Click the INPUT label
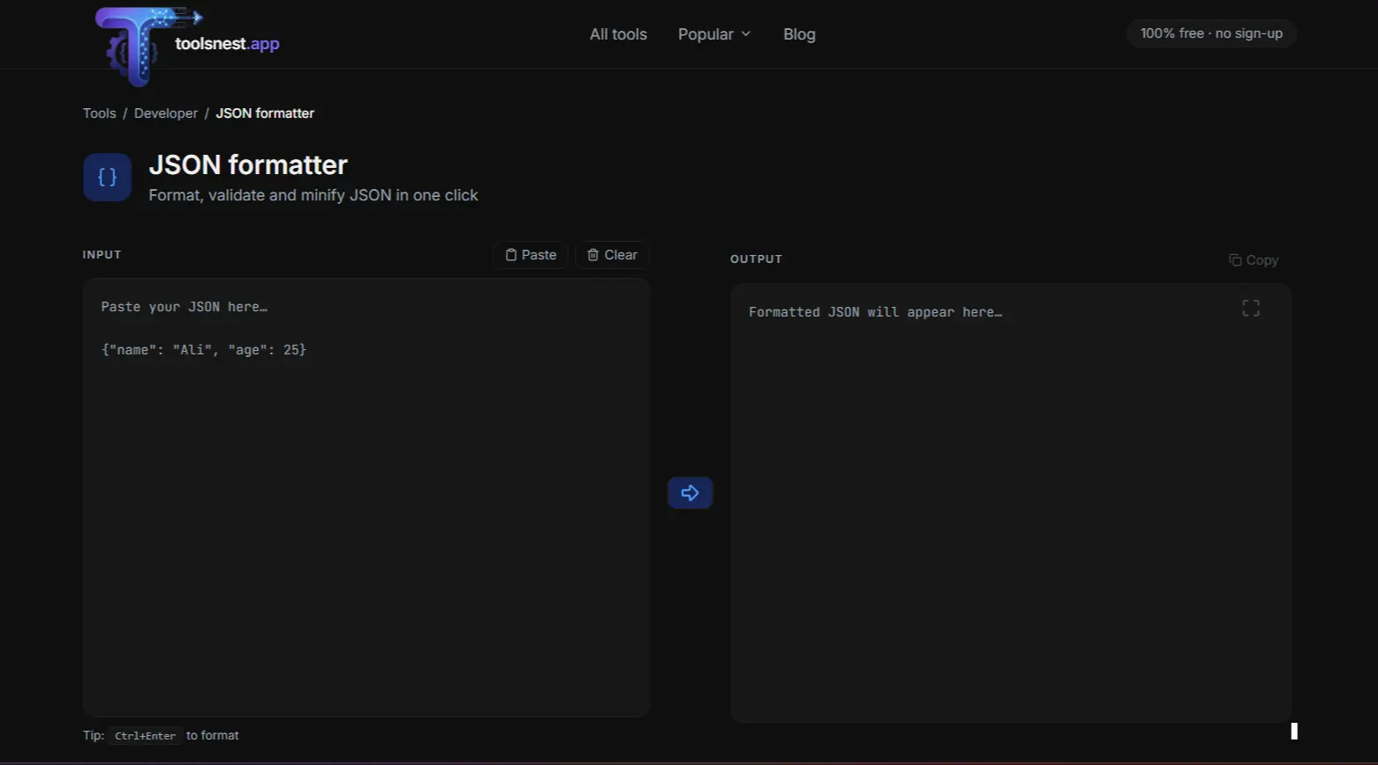The width and height of the screenshot is (1378, 765). point(102,255)
